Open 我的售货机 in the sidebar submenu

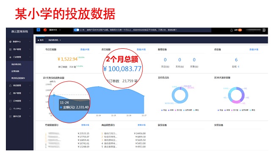pos(16,64)
